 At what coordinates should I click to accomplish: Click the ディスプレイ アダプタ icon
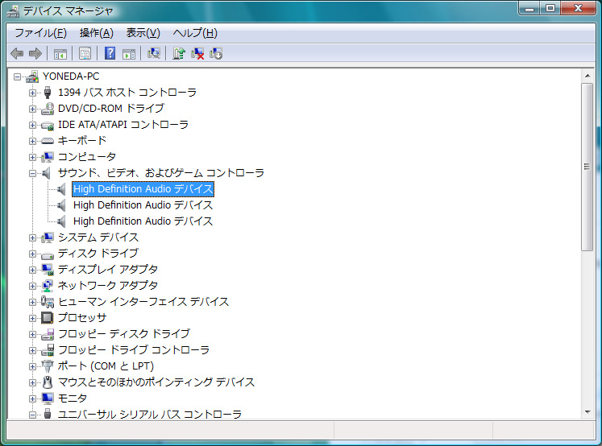[48, 270]
